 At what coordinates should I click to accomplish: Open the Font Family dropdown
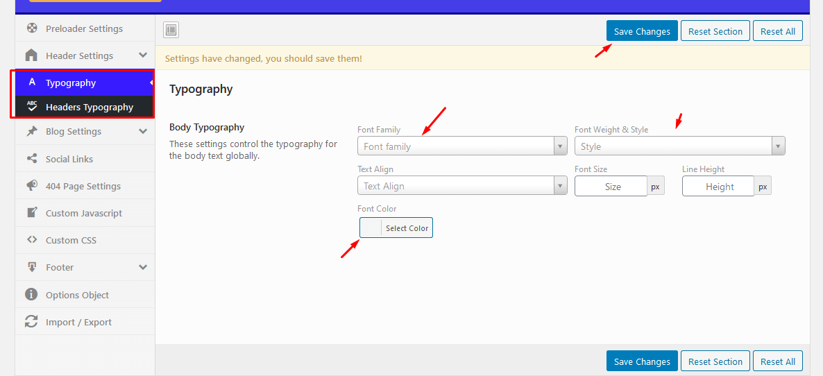tap(462, 146)
